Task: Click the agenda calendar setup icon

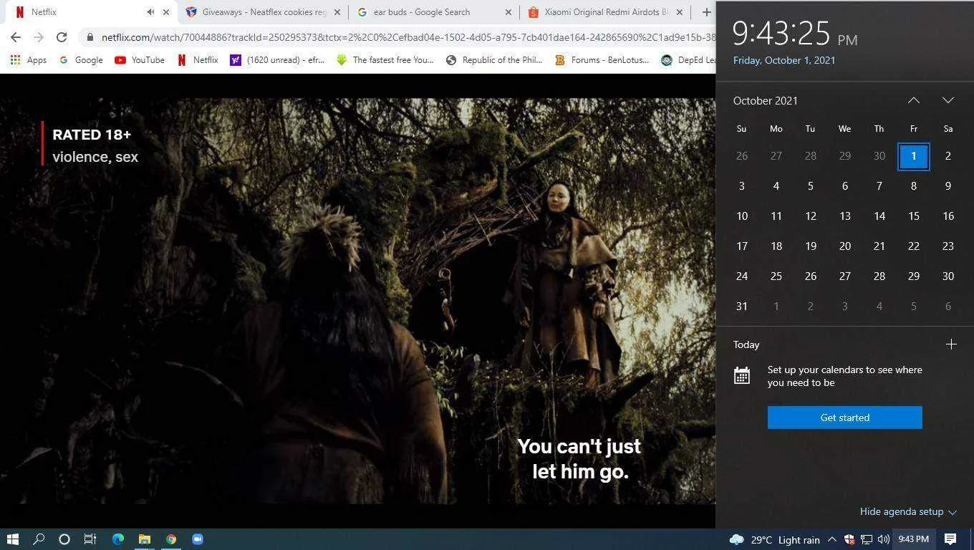Action: pyautogui.click(x=742, y=375)
